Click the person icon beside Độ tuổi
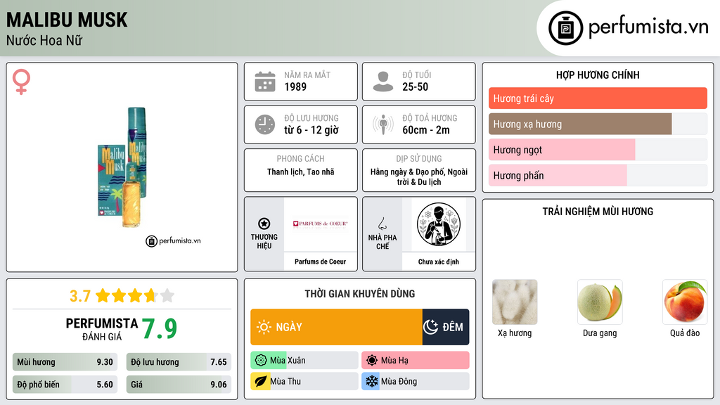 coord(383,82)
